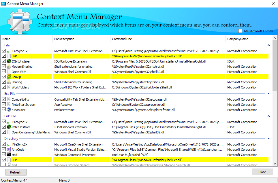Sort by the FileDescription column header
The image size is (278, 183).
[81, 39]
